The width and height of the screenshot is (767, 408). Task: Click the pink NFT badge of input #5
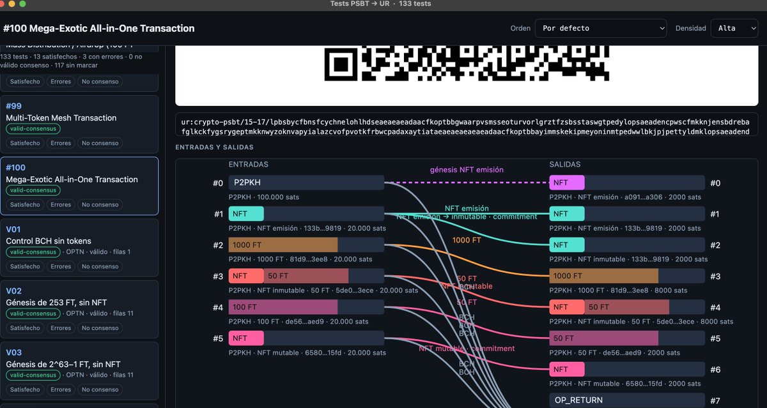246,338
